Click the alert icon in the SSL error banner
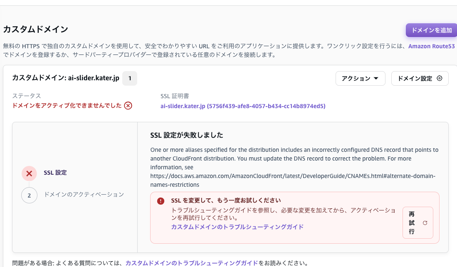Image resolution: width=457 pixels, height=267 pixels. pyautogui.click(x=161, y=200)
